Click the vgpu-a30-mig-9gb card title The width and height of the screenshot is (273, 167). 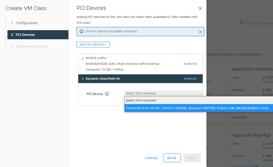pyautogui.click(x=252, y=135)
